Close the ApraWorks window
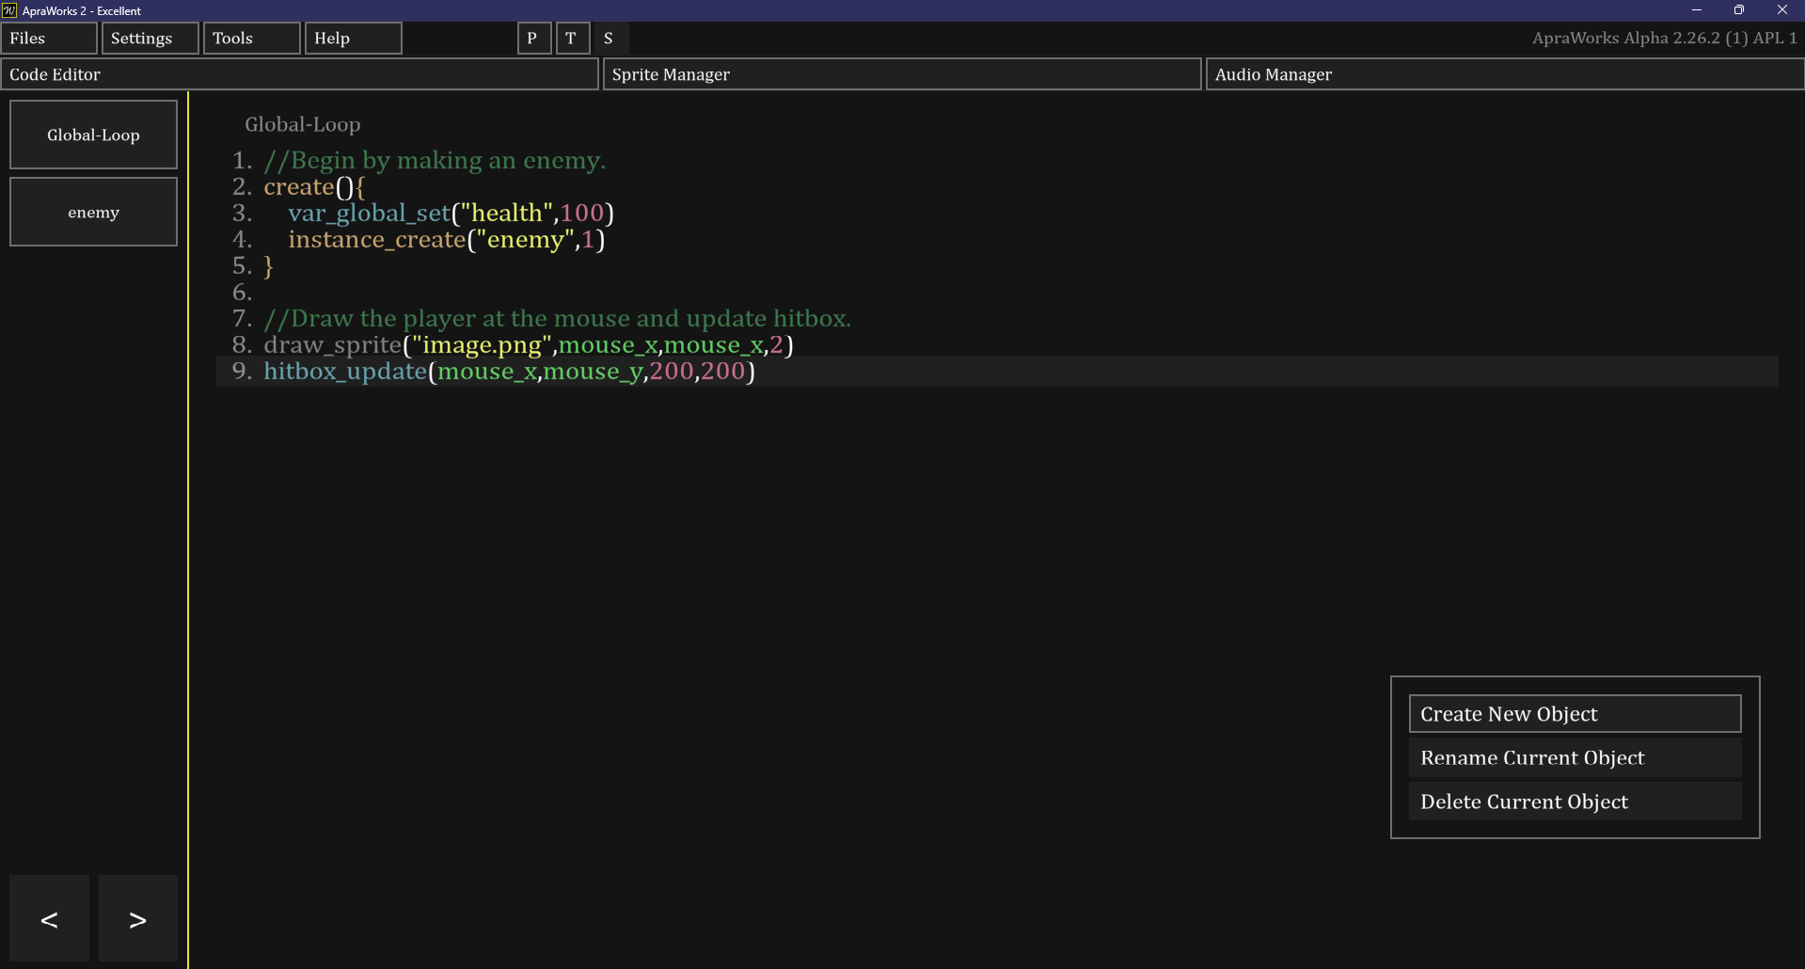1805x969 pixels. (1782, 10)
